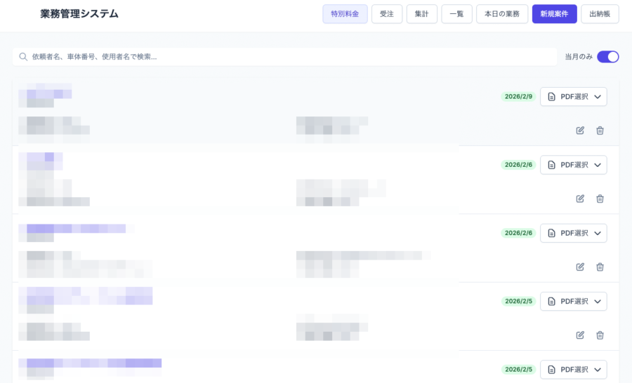Click the trash icon on the third entry

coord(600,267)
